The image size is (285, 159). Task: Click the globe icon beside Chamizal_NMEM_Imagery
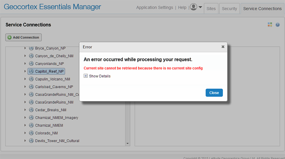click(31, 118)
